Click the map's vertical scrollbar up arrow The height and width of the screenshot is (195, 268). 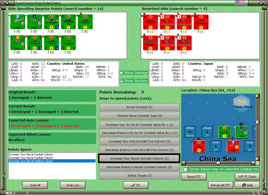[x=257, y=96]
